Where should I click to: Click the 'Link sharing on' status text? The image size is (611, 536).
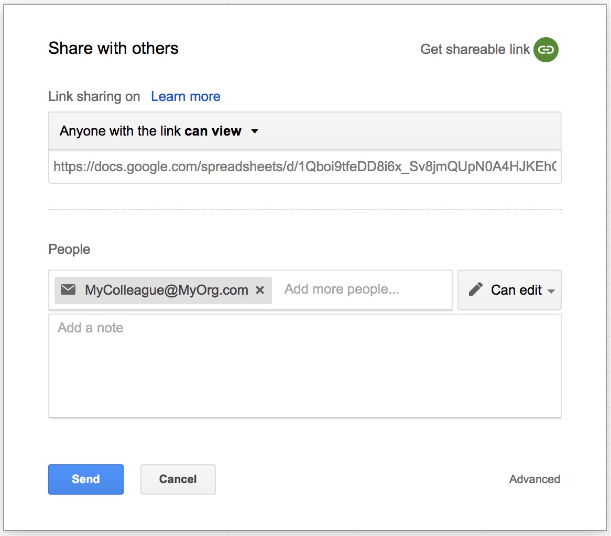coord(94,97)
